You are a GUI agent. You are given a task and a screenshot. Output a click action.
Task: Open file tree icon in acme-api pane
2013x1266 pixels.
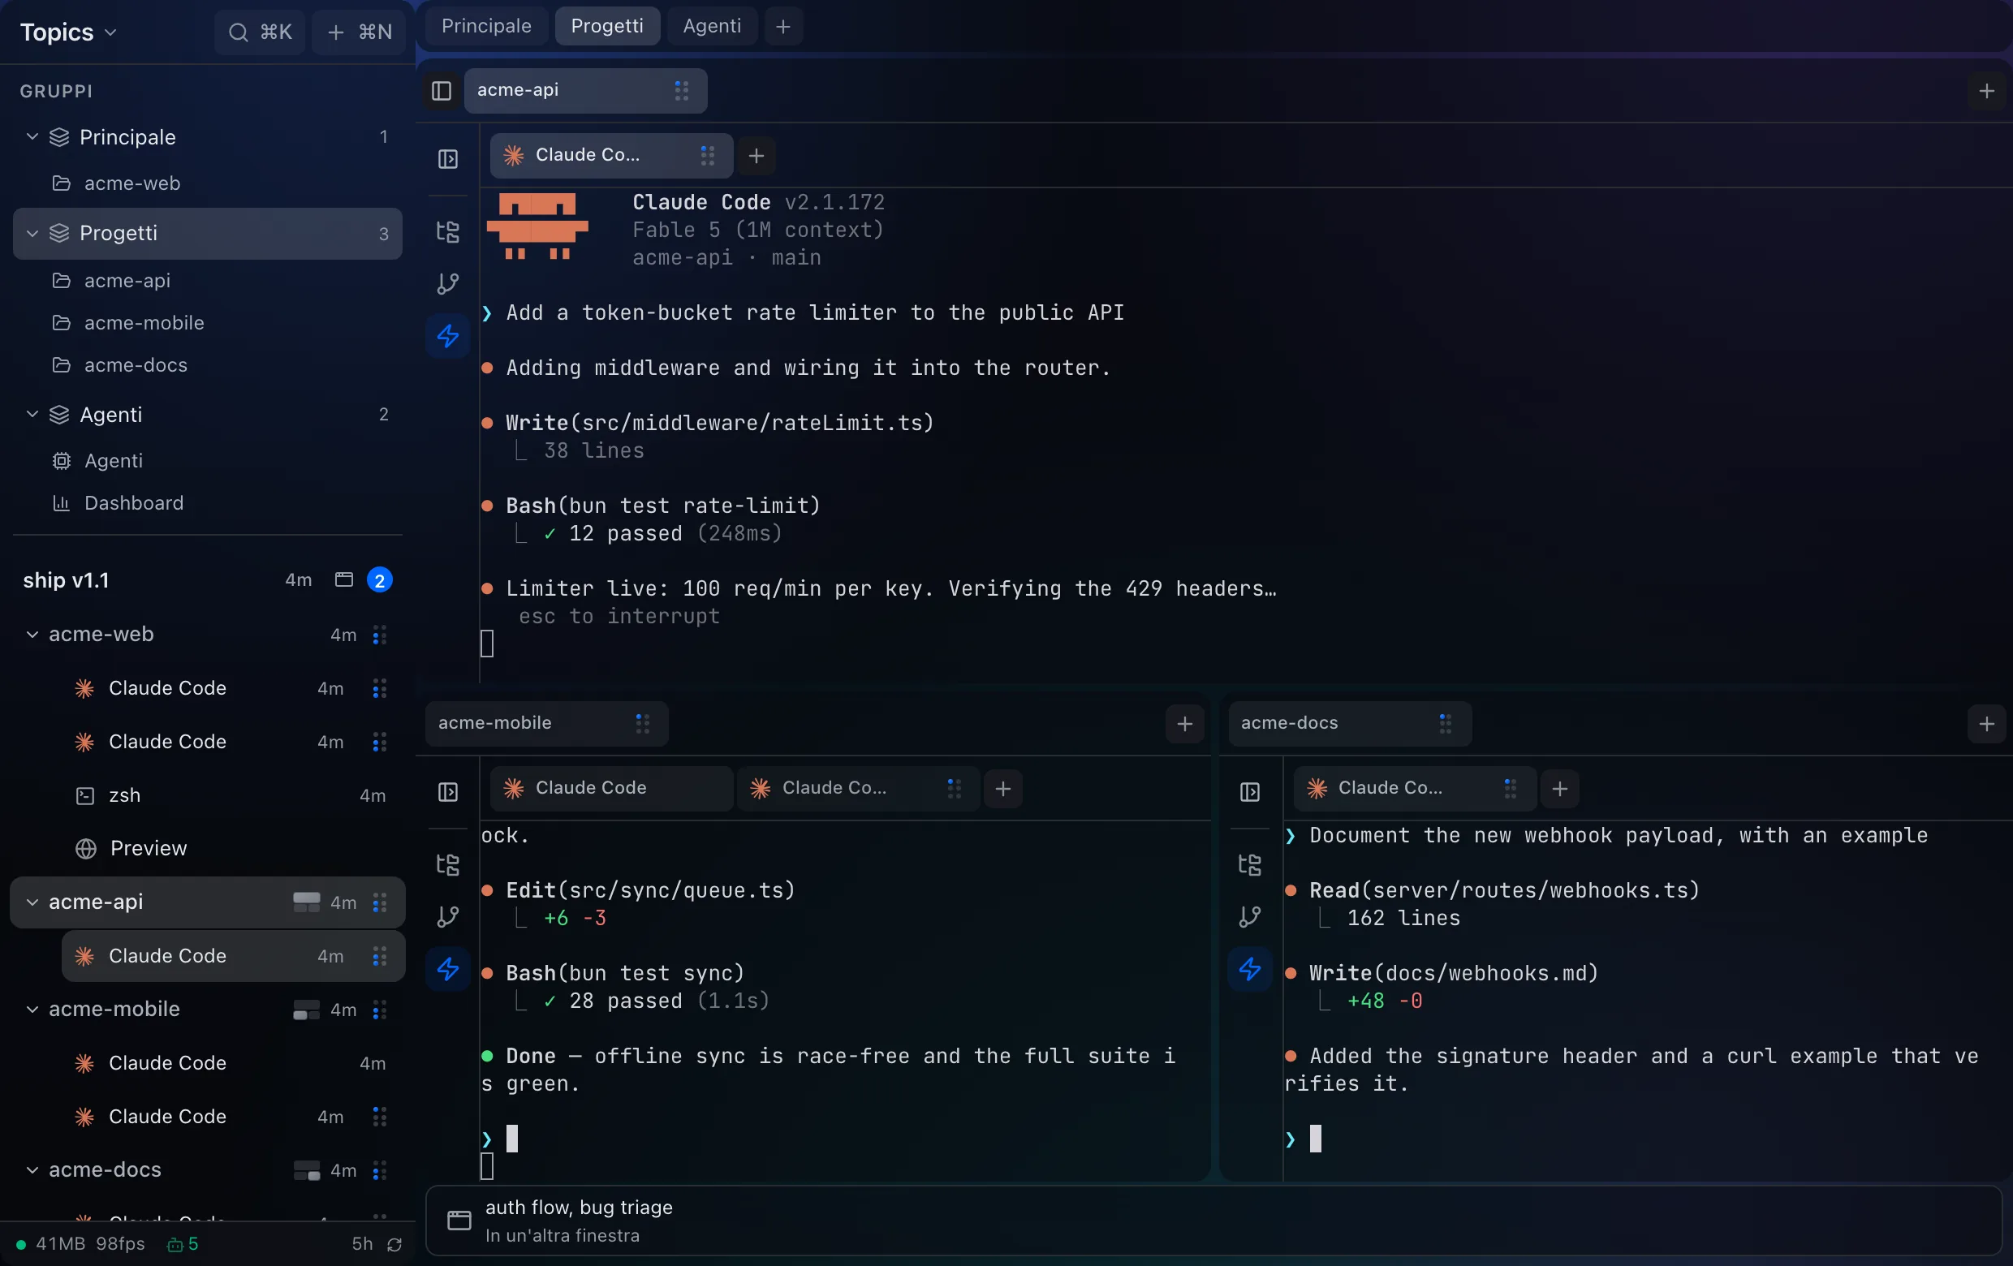point(448,231)
